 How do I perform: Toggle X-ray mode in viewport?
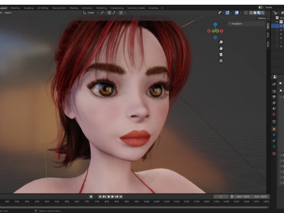(246, 13)
